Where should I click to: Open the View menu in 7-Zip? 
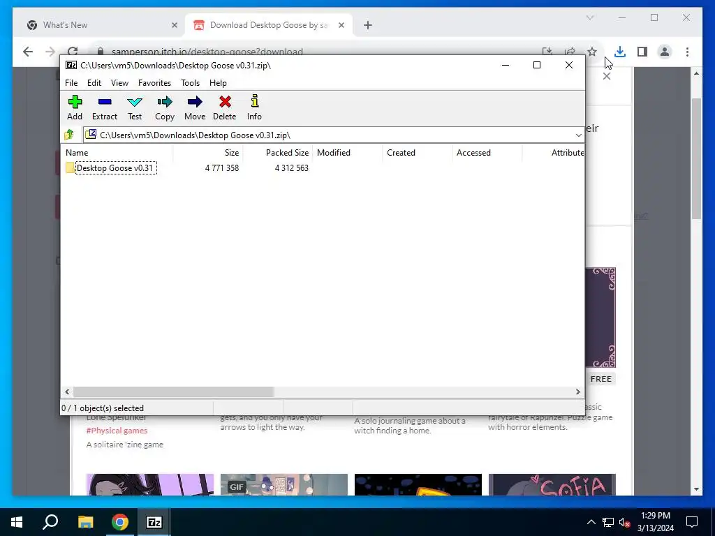pos(119,83)
